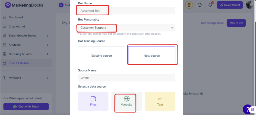Screen dimensions: 256x115
Task: Open the notifications bell icon
Action: point(210,5)
